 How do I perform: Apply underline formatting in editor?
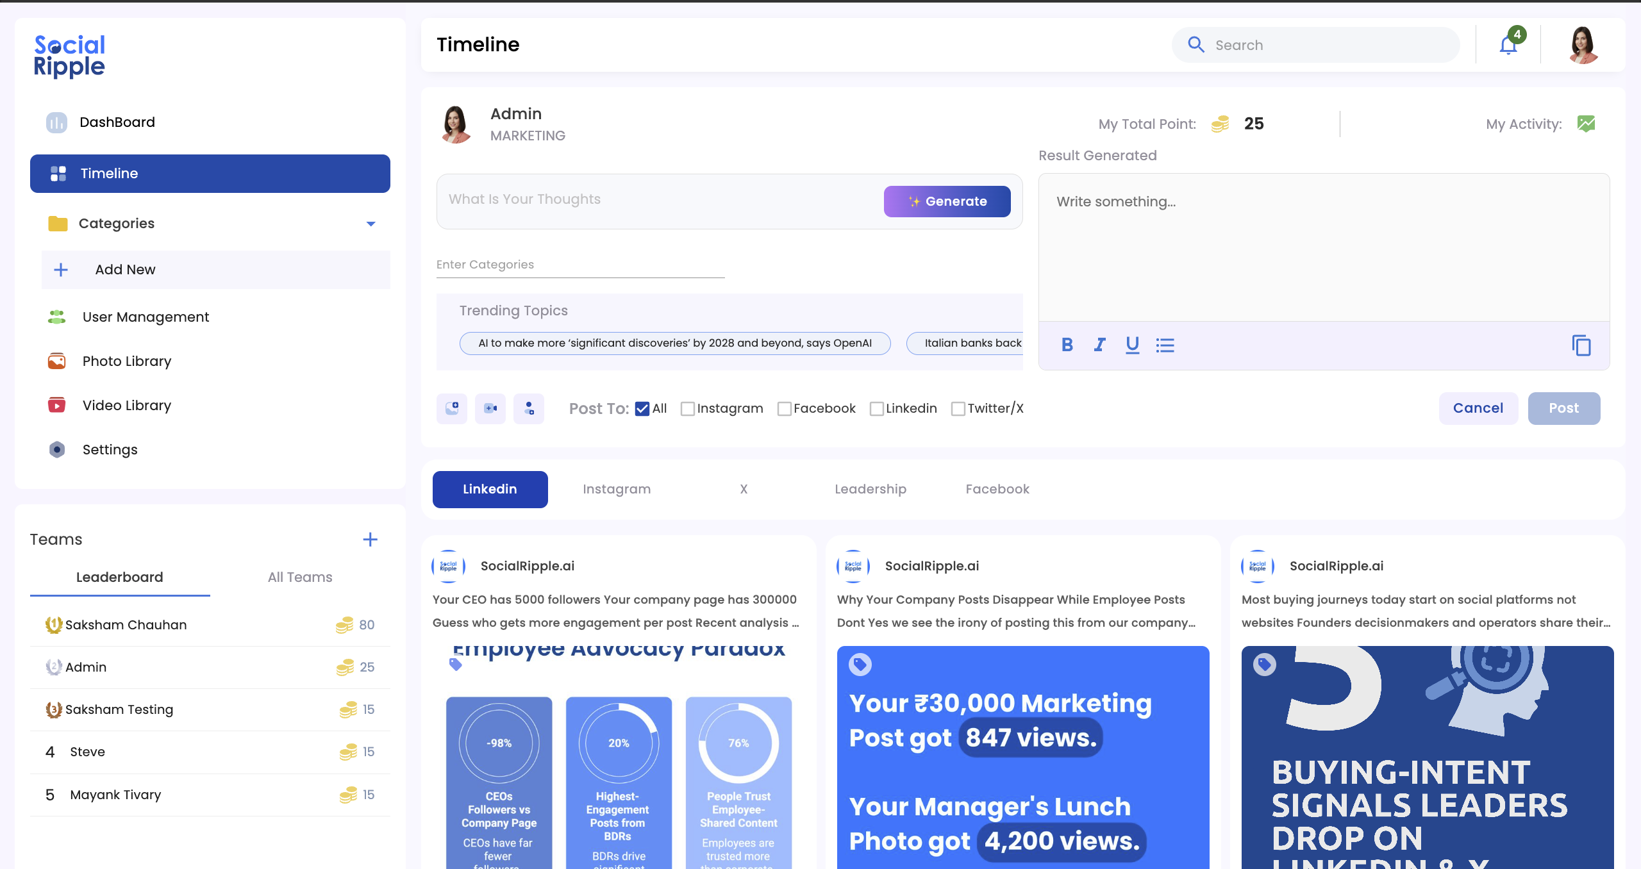[1132, 345]
